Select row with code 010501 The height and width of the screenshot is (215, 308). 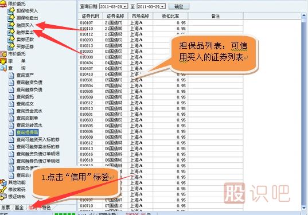click(160, 80)
